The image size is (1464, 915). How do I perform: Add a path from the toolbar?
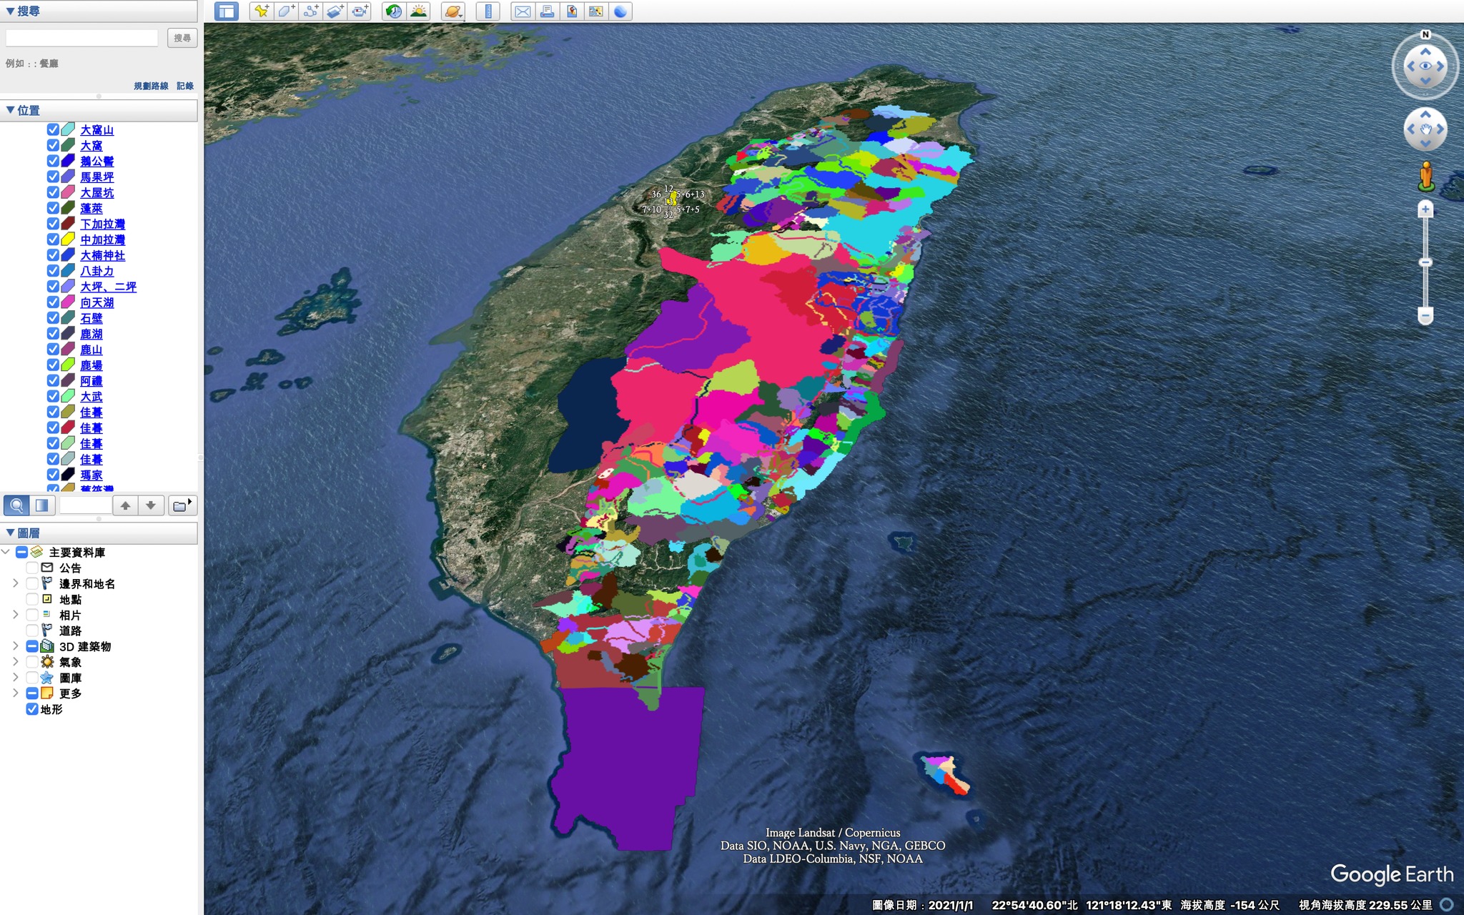(x=310, y=11)
